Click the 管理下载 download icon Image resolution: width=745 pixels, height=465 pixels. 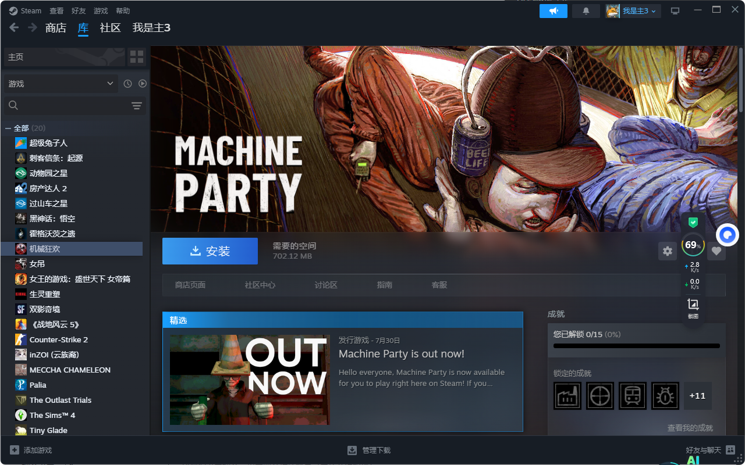pos(352,450)
